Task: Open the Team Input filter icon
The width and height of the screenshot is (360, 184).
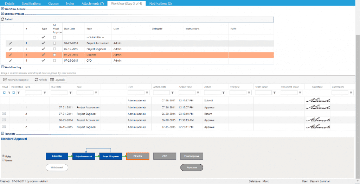Action: click(275, 93)
